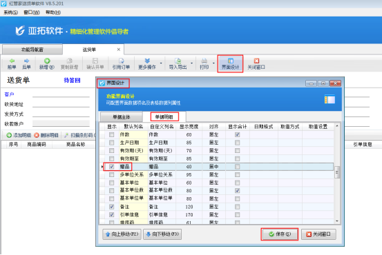Viewport: 382px width, 255px height.
Task: Toggle 显示合计 checkbox for 基本单位数
Action: (x=238, y=191)
